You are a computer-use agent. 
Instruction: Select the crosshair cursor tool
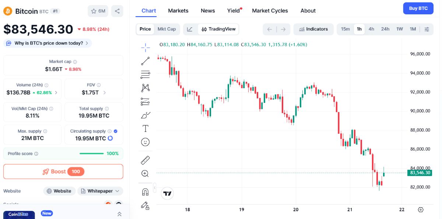[x=145, y=47]
